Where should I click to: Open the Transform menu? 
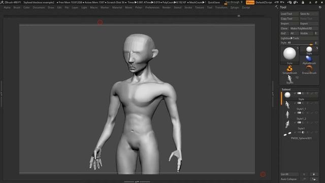(221, 8)
